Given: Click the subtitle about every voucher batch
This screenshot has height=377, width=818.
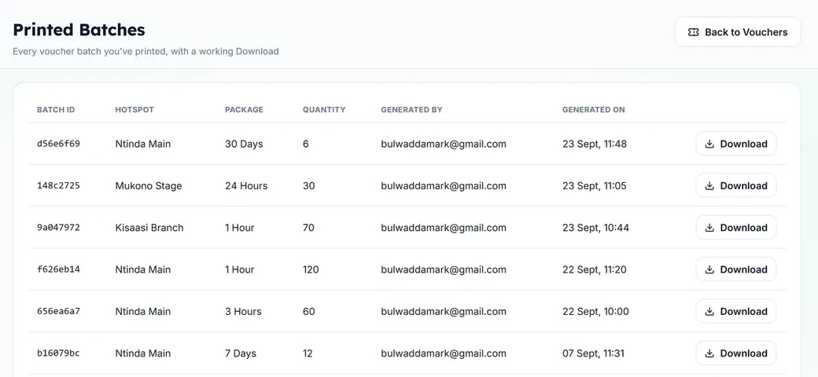Looking at the screenshot, I should click(x=146, y=52).
